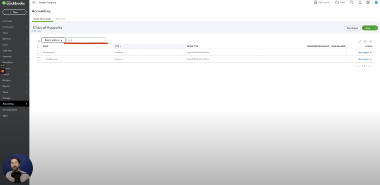Viewport: 380px width, 185px height.
Task: Toggle the hamburger navigation menu icon
Action: pos(34,2)
